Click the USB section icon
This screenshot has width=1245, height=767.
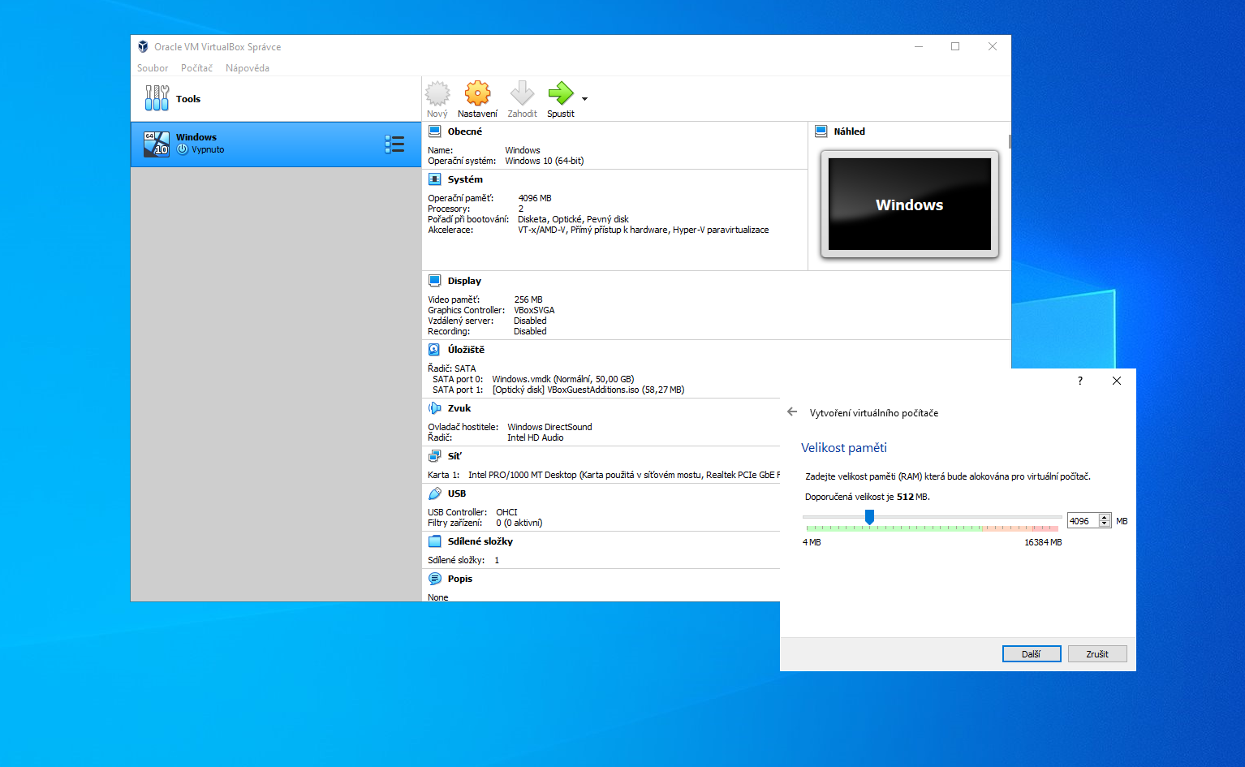pos(434,493)
